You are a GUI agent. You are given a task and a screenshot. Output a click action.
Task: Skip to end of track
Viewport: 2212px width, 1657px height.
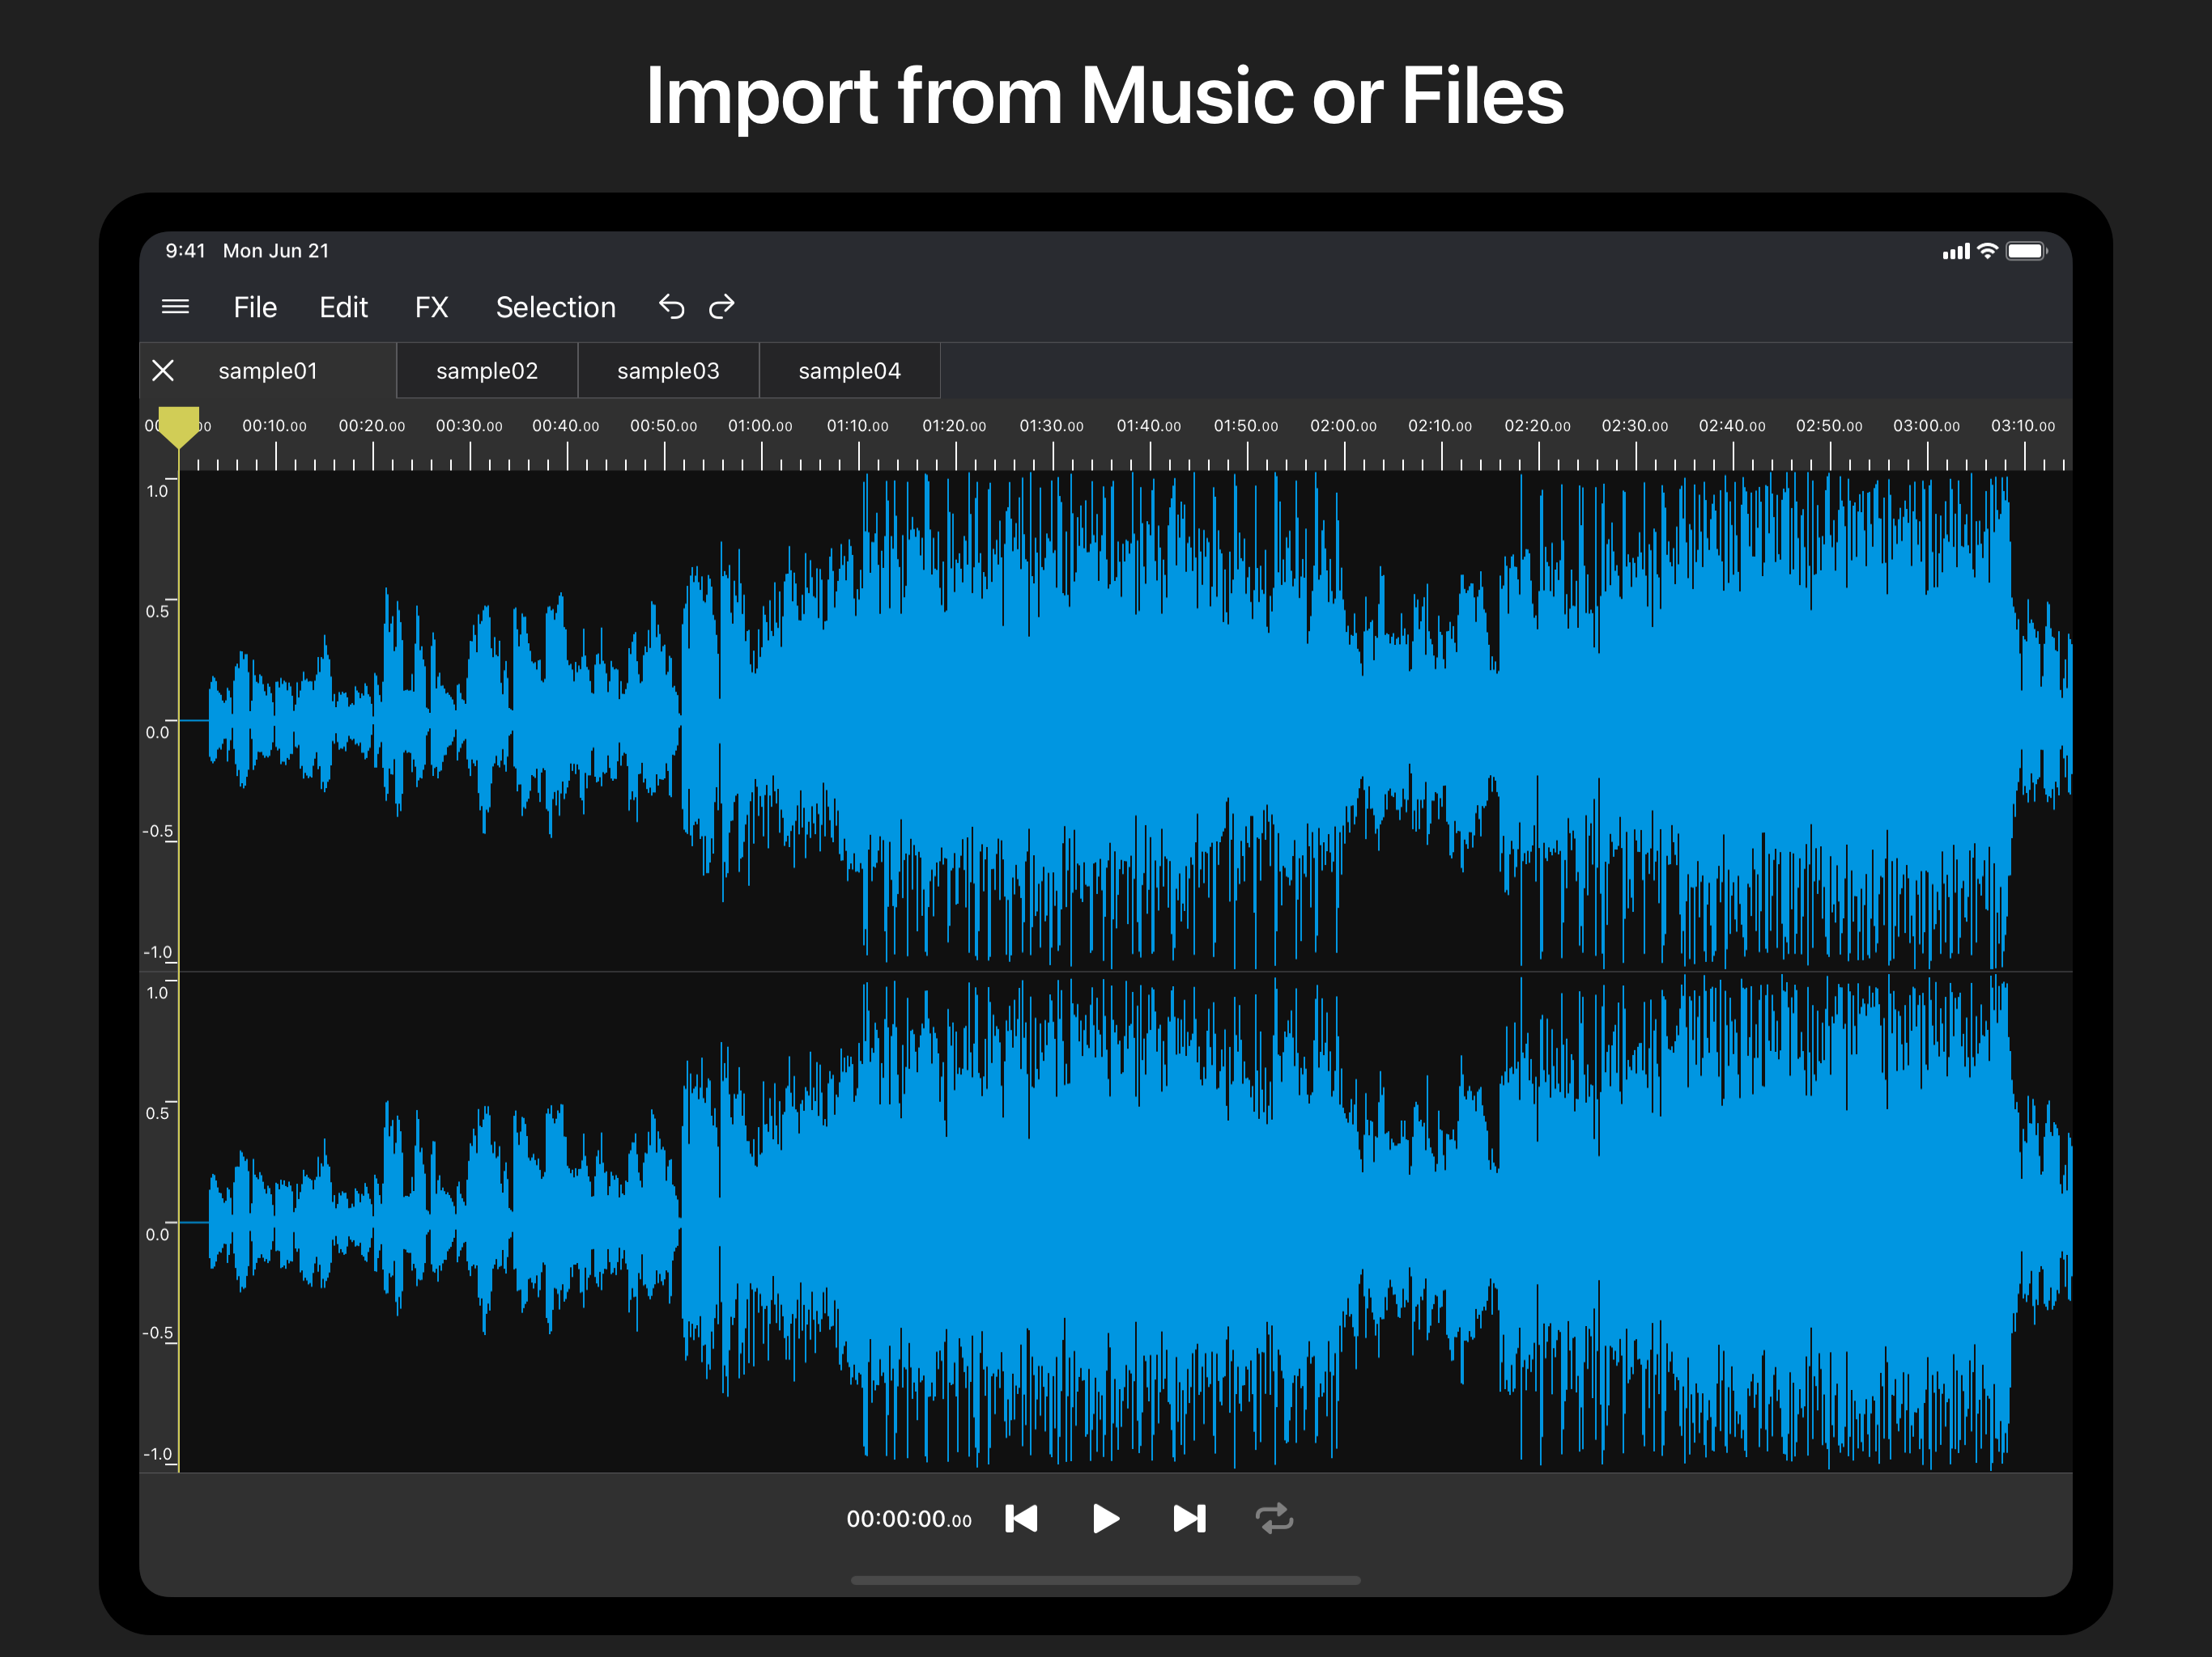1189,1518
